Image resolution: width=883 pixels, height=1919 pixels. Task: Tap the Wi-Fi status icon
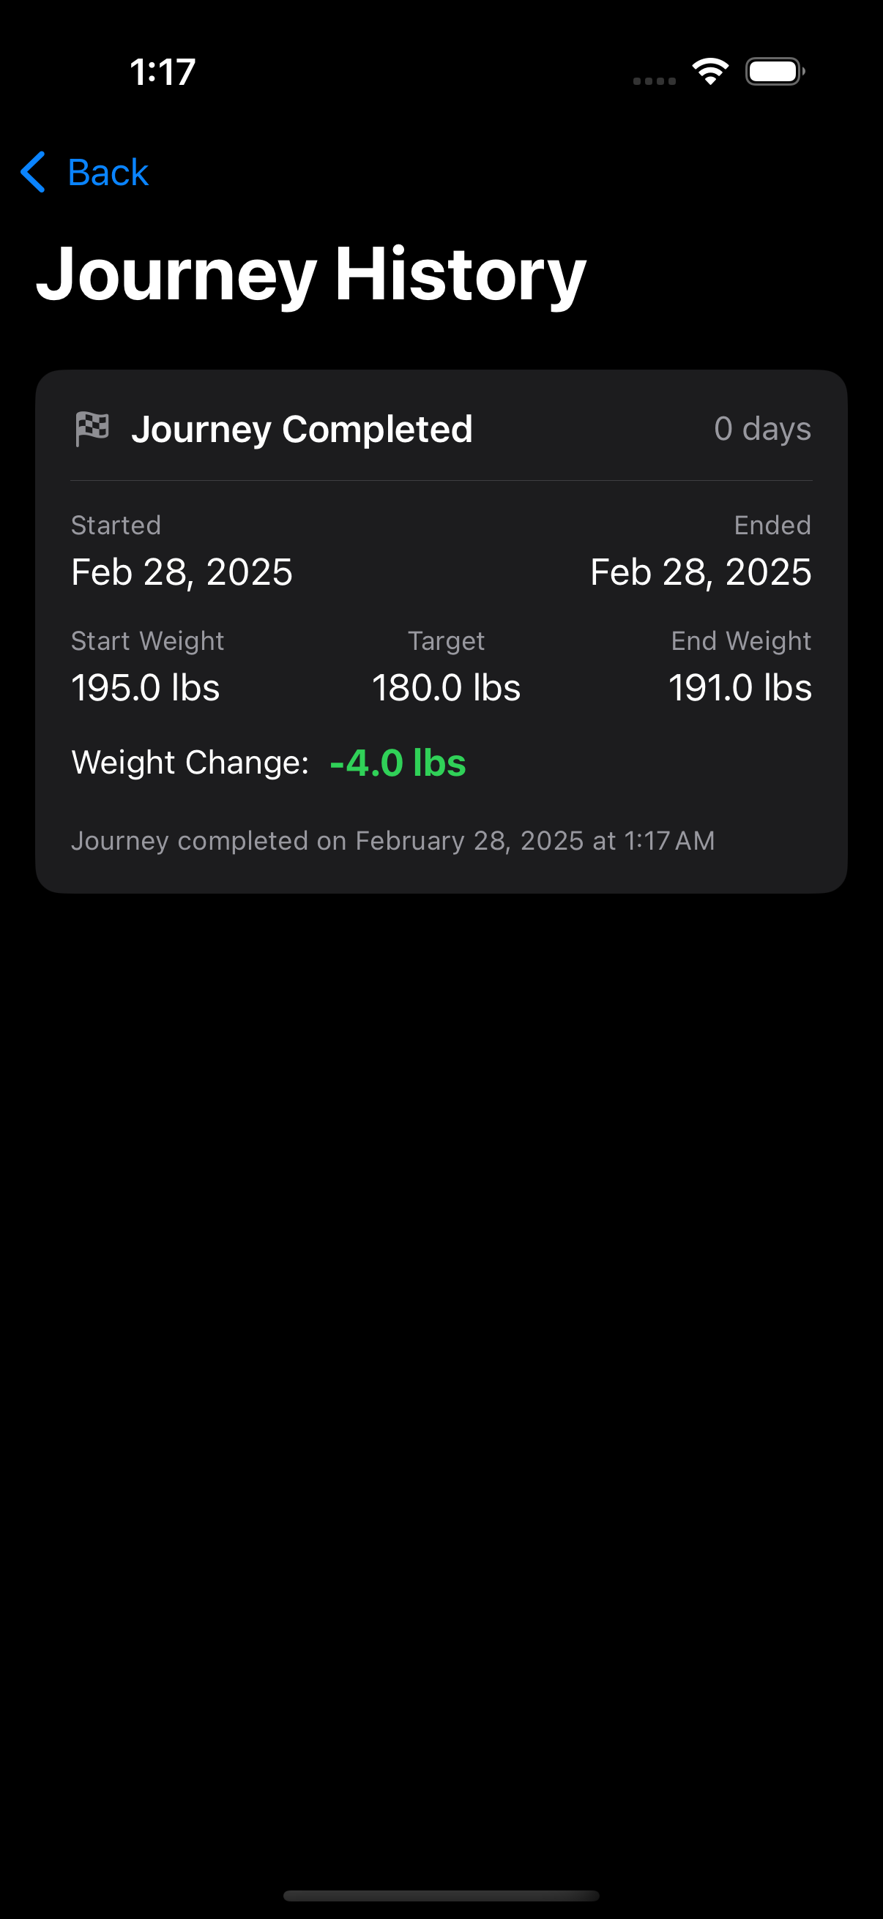710,72
